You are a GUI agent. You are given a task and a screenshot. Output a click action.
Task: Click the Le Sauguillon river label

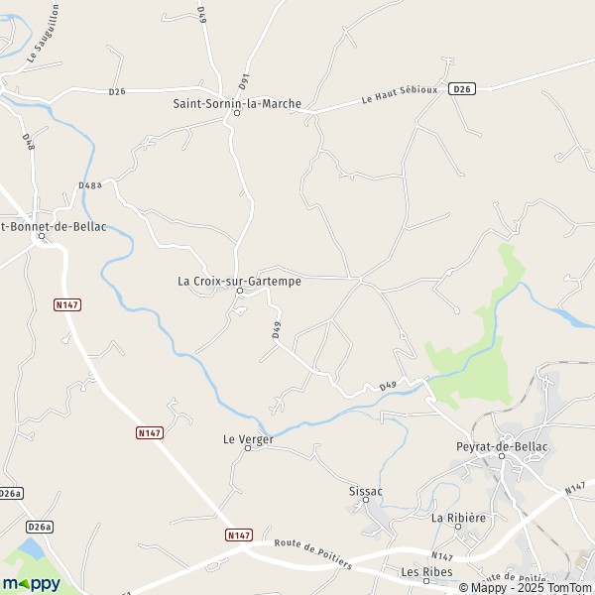44,34
